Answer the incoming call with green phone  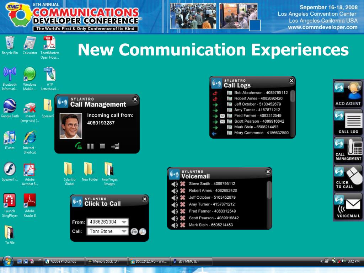point(79,146)
